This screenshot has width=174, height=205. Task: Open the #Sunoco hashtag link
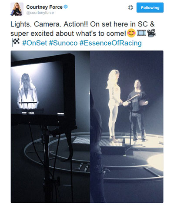pos(63,43)
